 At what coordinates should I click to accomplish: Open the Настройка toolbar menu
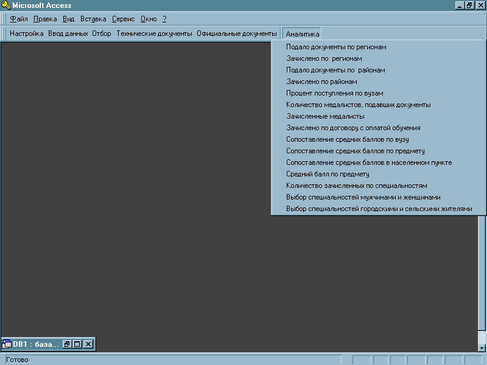27,33
